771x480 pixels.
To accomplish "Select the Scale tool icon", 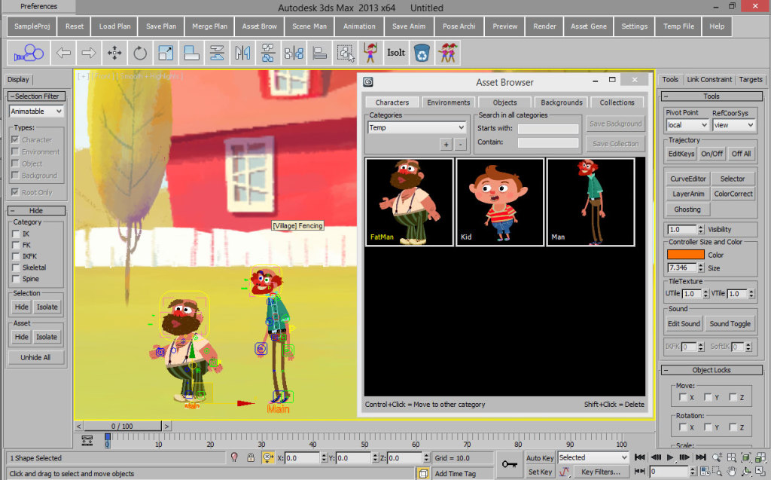I will tap(166, 53).
